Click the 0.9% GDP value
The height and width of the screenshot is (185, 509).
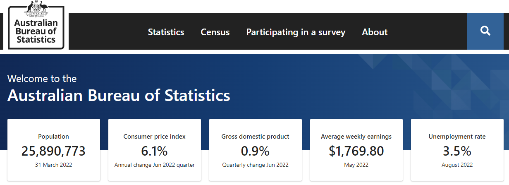[256, 151]
